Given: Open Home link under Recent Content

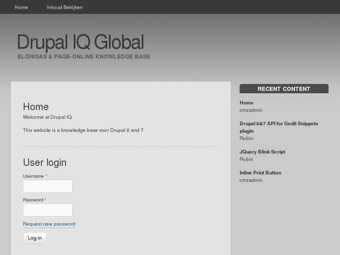Looking at the screenshot, I should tap(246, 103).
